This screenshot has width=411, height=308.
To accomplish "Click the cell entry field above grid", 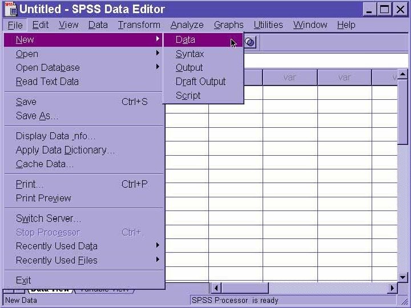I will (326, 60).
